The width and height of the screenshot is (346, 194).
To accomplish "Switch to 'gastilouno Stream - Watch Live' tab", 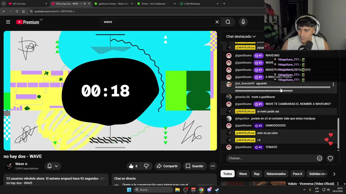I will click(114, 4).
